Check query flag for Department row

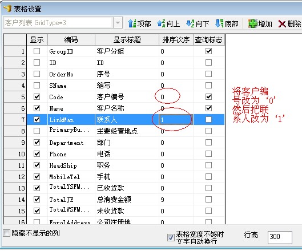208,143
